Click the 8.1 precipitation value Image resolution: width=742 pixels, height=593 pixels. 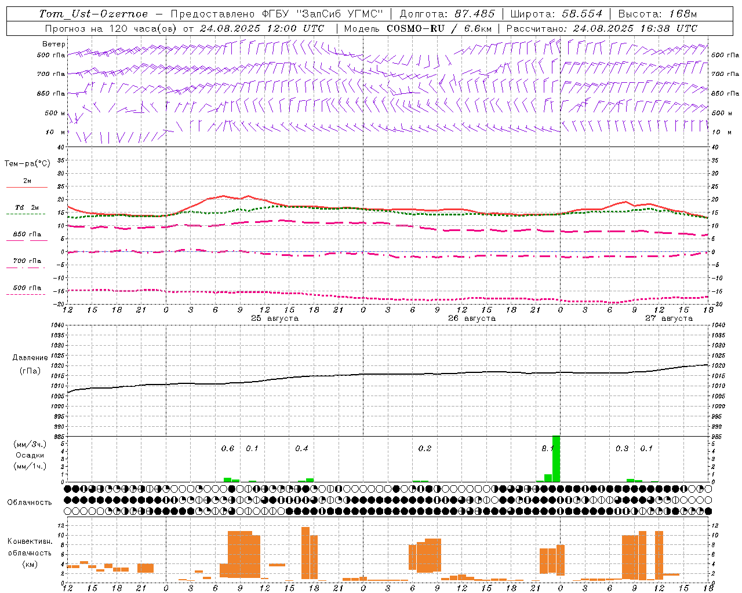point(548,448)
